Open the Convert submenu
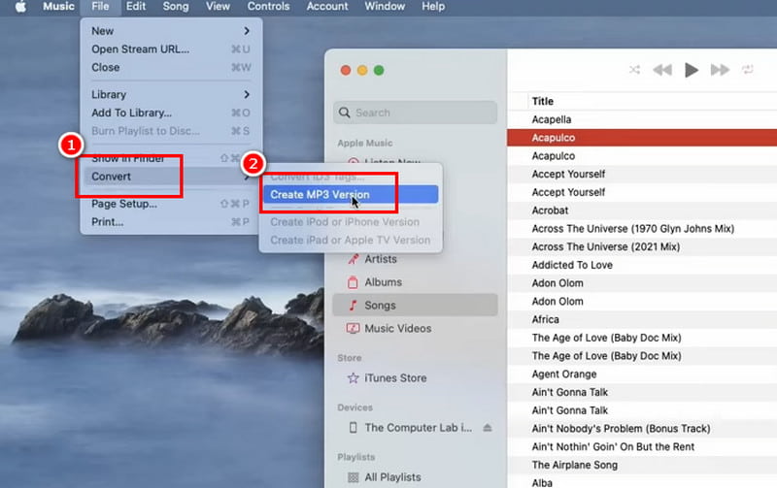 pyautogui.click(x=171, y=177)
